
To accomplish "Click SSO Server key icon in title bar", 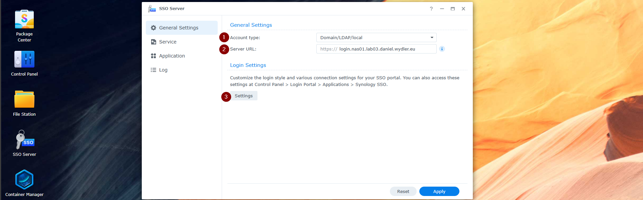I will tap(152, 9).
